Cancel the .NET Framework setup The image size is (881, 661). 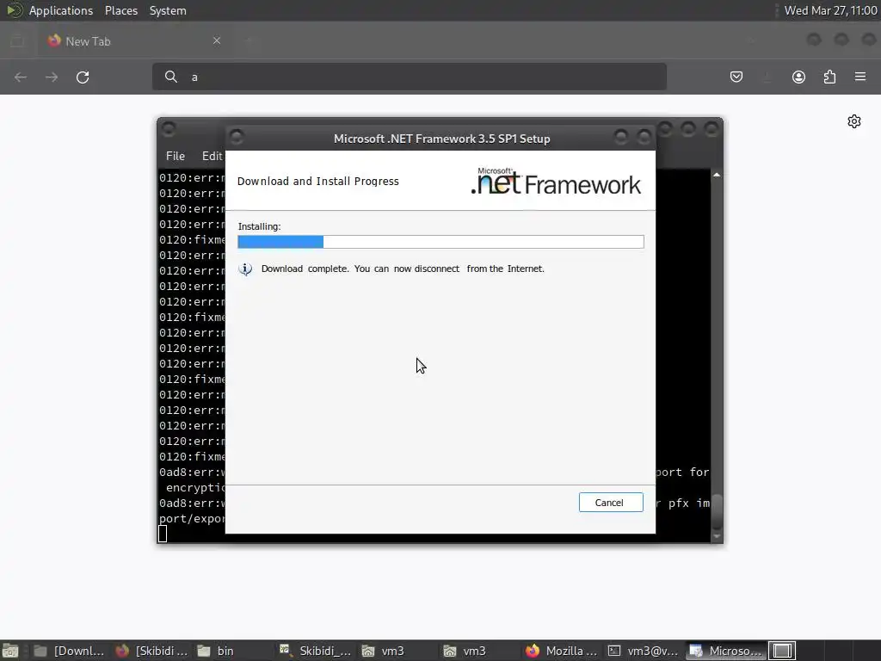[x=611, y=503]
